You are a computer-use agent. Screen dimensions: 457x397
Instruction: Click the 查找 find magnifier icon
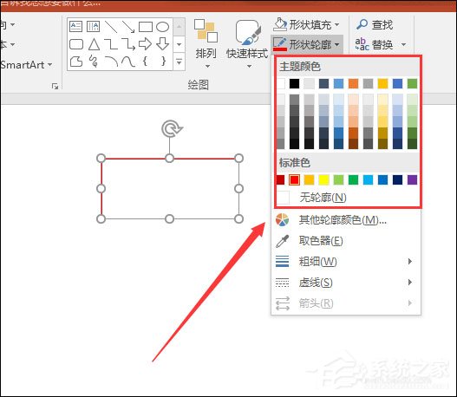[362, 24]
